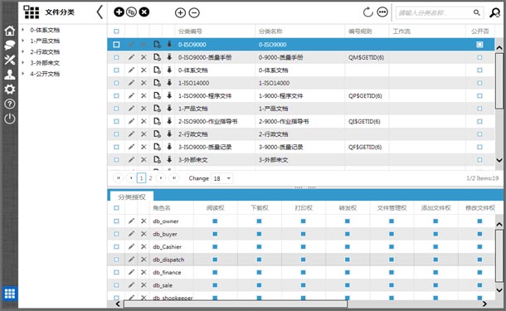Open the help question mark icon
The height and width of the screenshot is (311, 506).
coord(10,104)
